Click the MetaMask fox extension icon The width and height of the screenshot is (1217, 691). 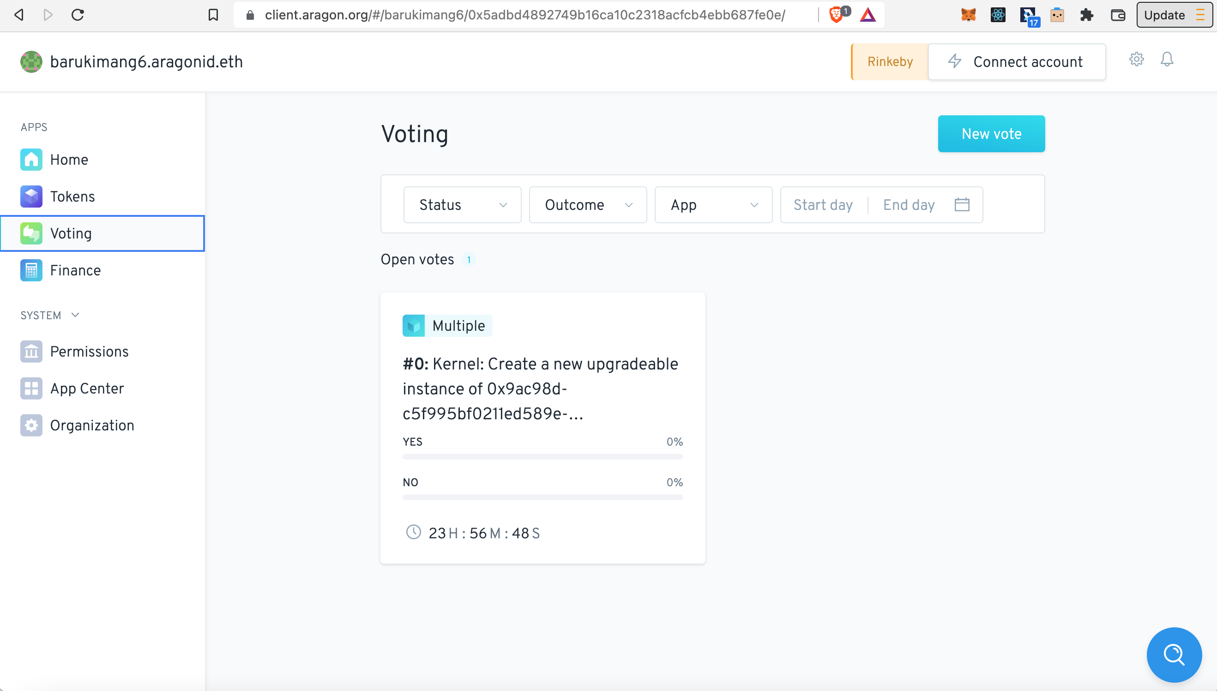coord(968,15)
